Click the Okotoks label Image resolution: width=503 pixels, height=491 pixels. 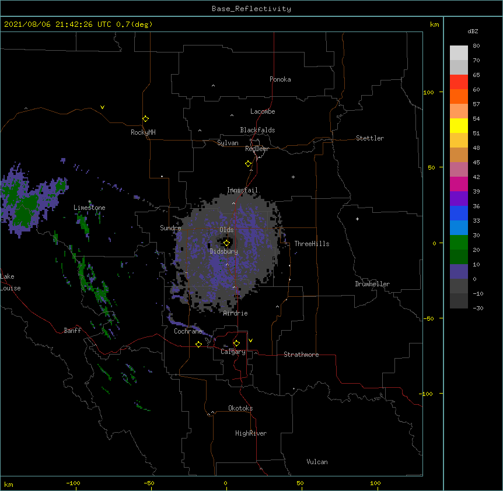click(240, 408)
